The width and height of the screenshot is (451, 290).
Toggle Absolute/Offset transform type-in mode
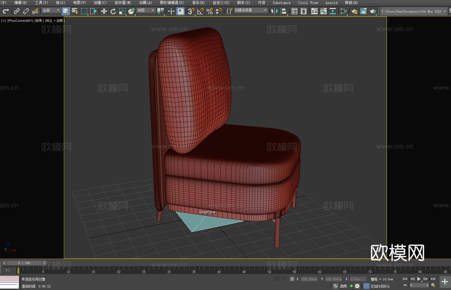[292, 279]
